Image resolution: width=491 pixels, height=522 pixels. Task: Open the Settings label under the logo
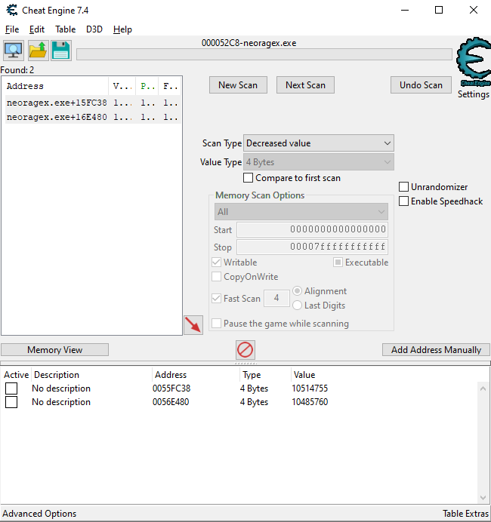point(474,94)
